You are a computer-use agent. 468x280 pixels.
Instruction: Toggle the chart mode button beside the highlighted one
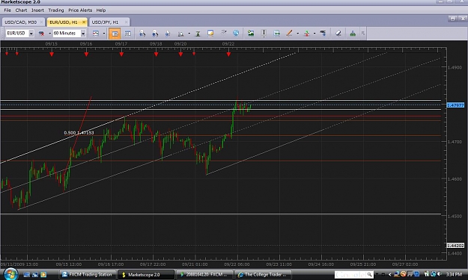[128, 34]
